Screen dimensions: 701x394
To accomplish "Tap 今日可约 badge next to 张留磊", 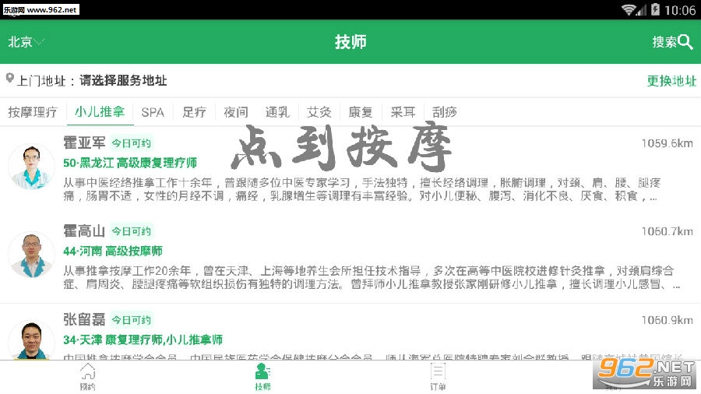I will [x=131, y=320].
